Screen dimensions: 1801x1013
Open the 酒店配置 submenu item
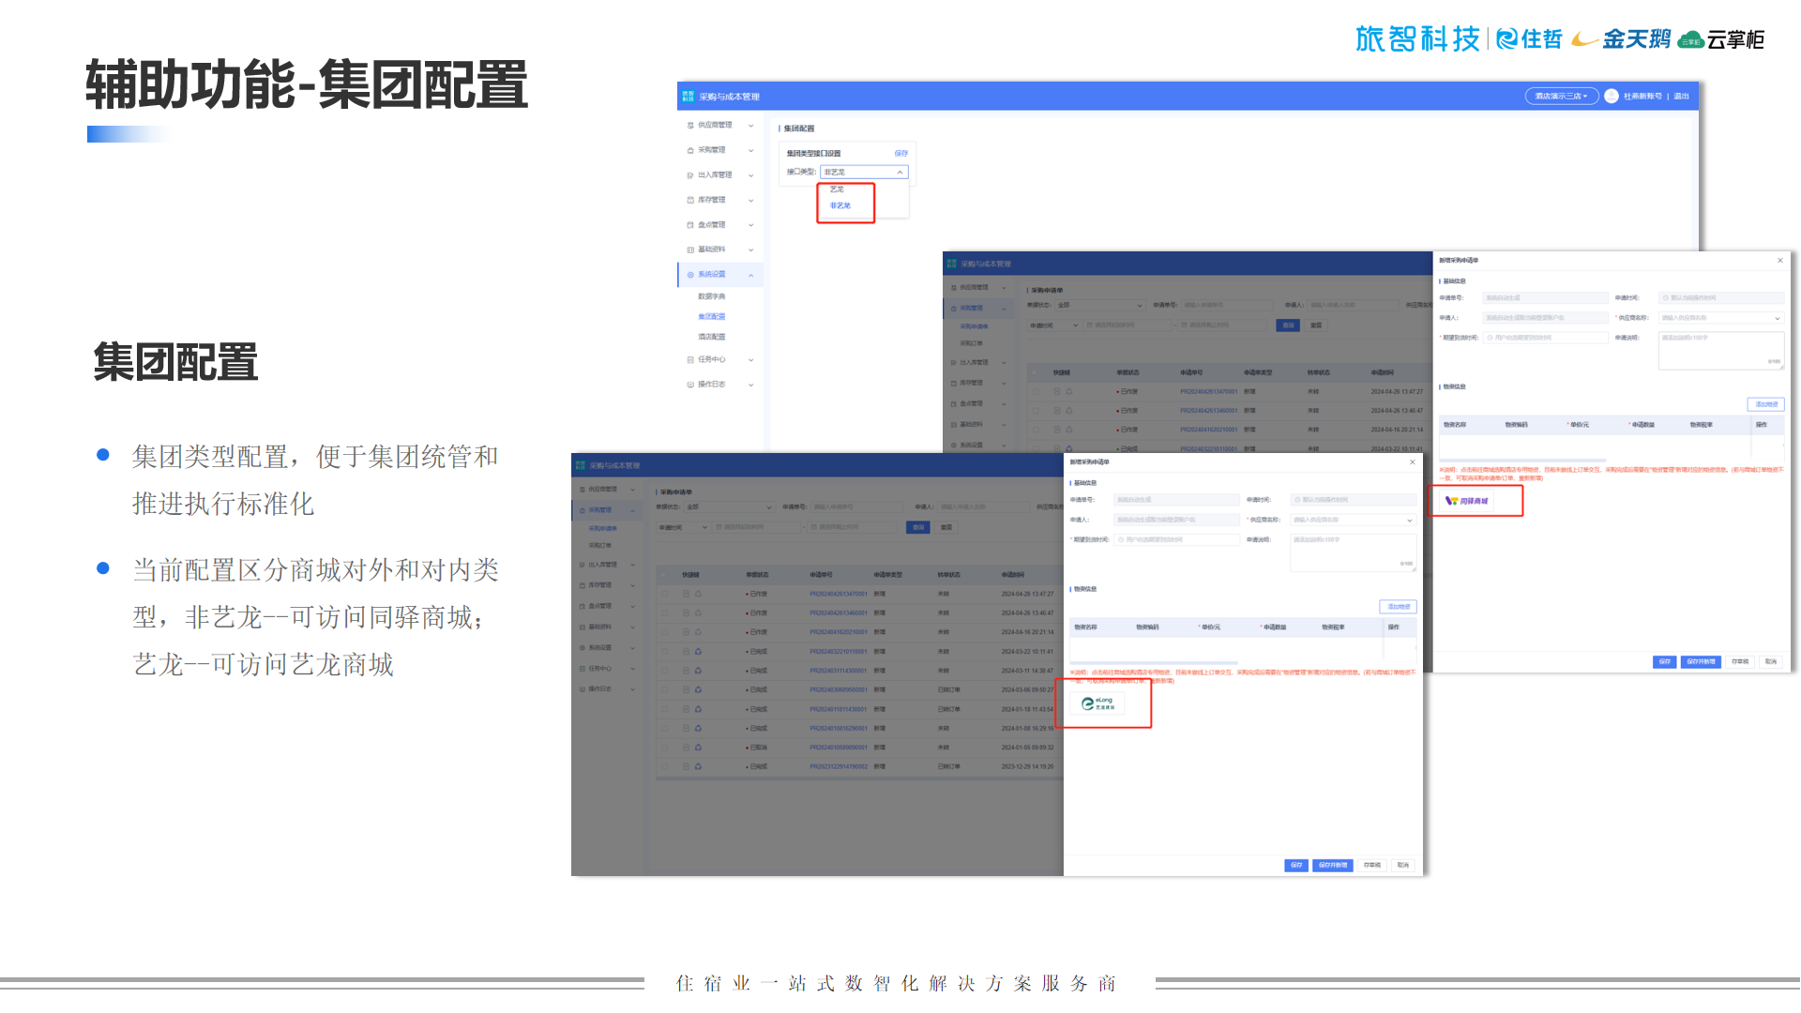point(711,337)
